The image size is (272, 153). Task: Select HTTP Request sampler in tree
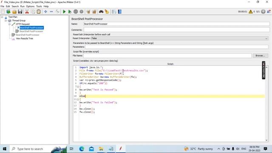(x=23, y=24)
